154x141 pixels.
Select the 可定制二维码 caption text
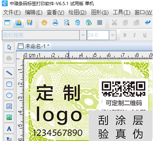pyautogui.click(x=124, y=103)
